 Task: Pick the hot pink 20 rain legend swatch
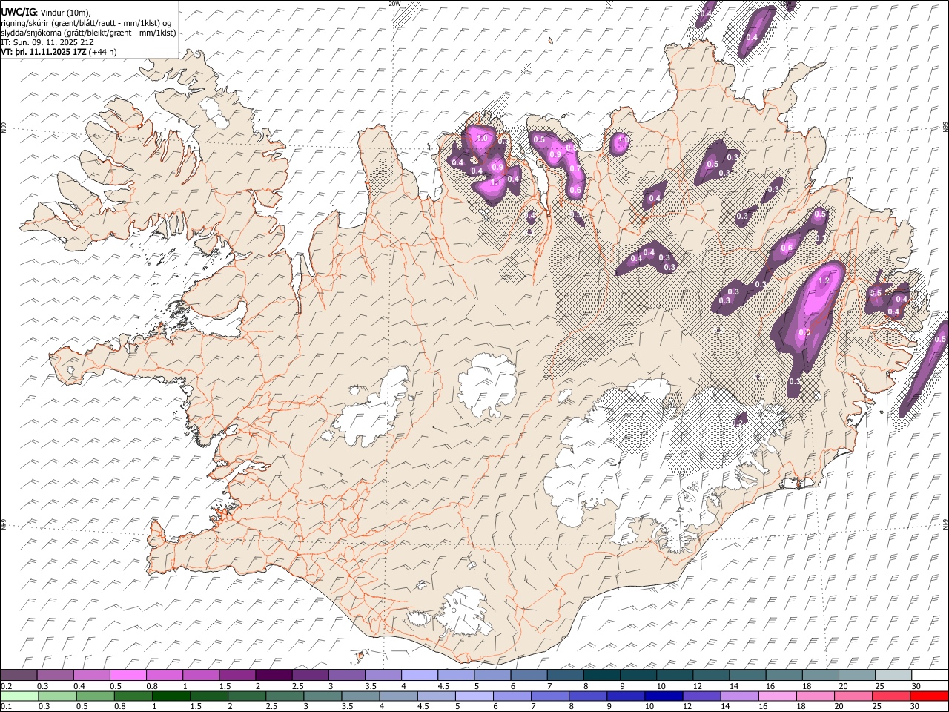point(853,696)
